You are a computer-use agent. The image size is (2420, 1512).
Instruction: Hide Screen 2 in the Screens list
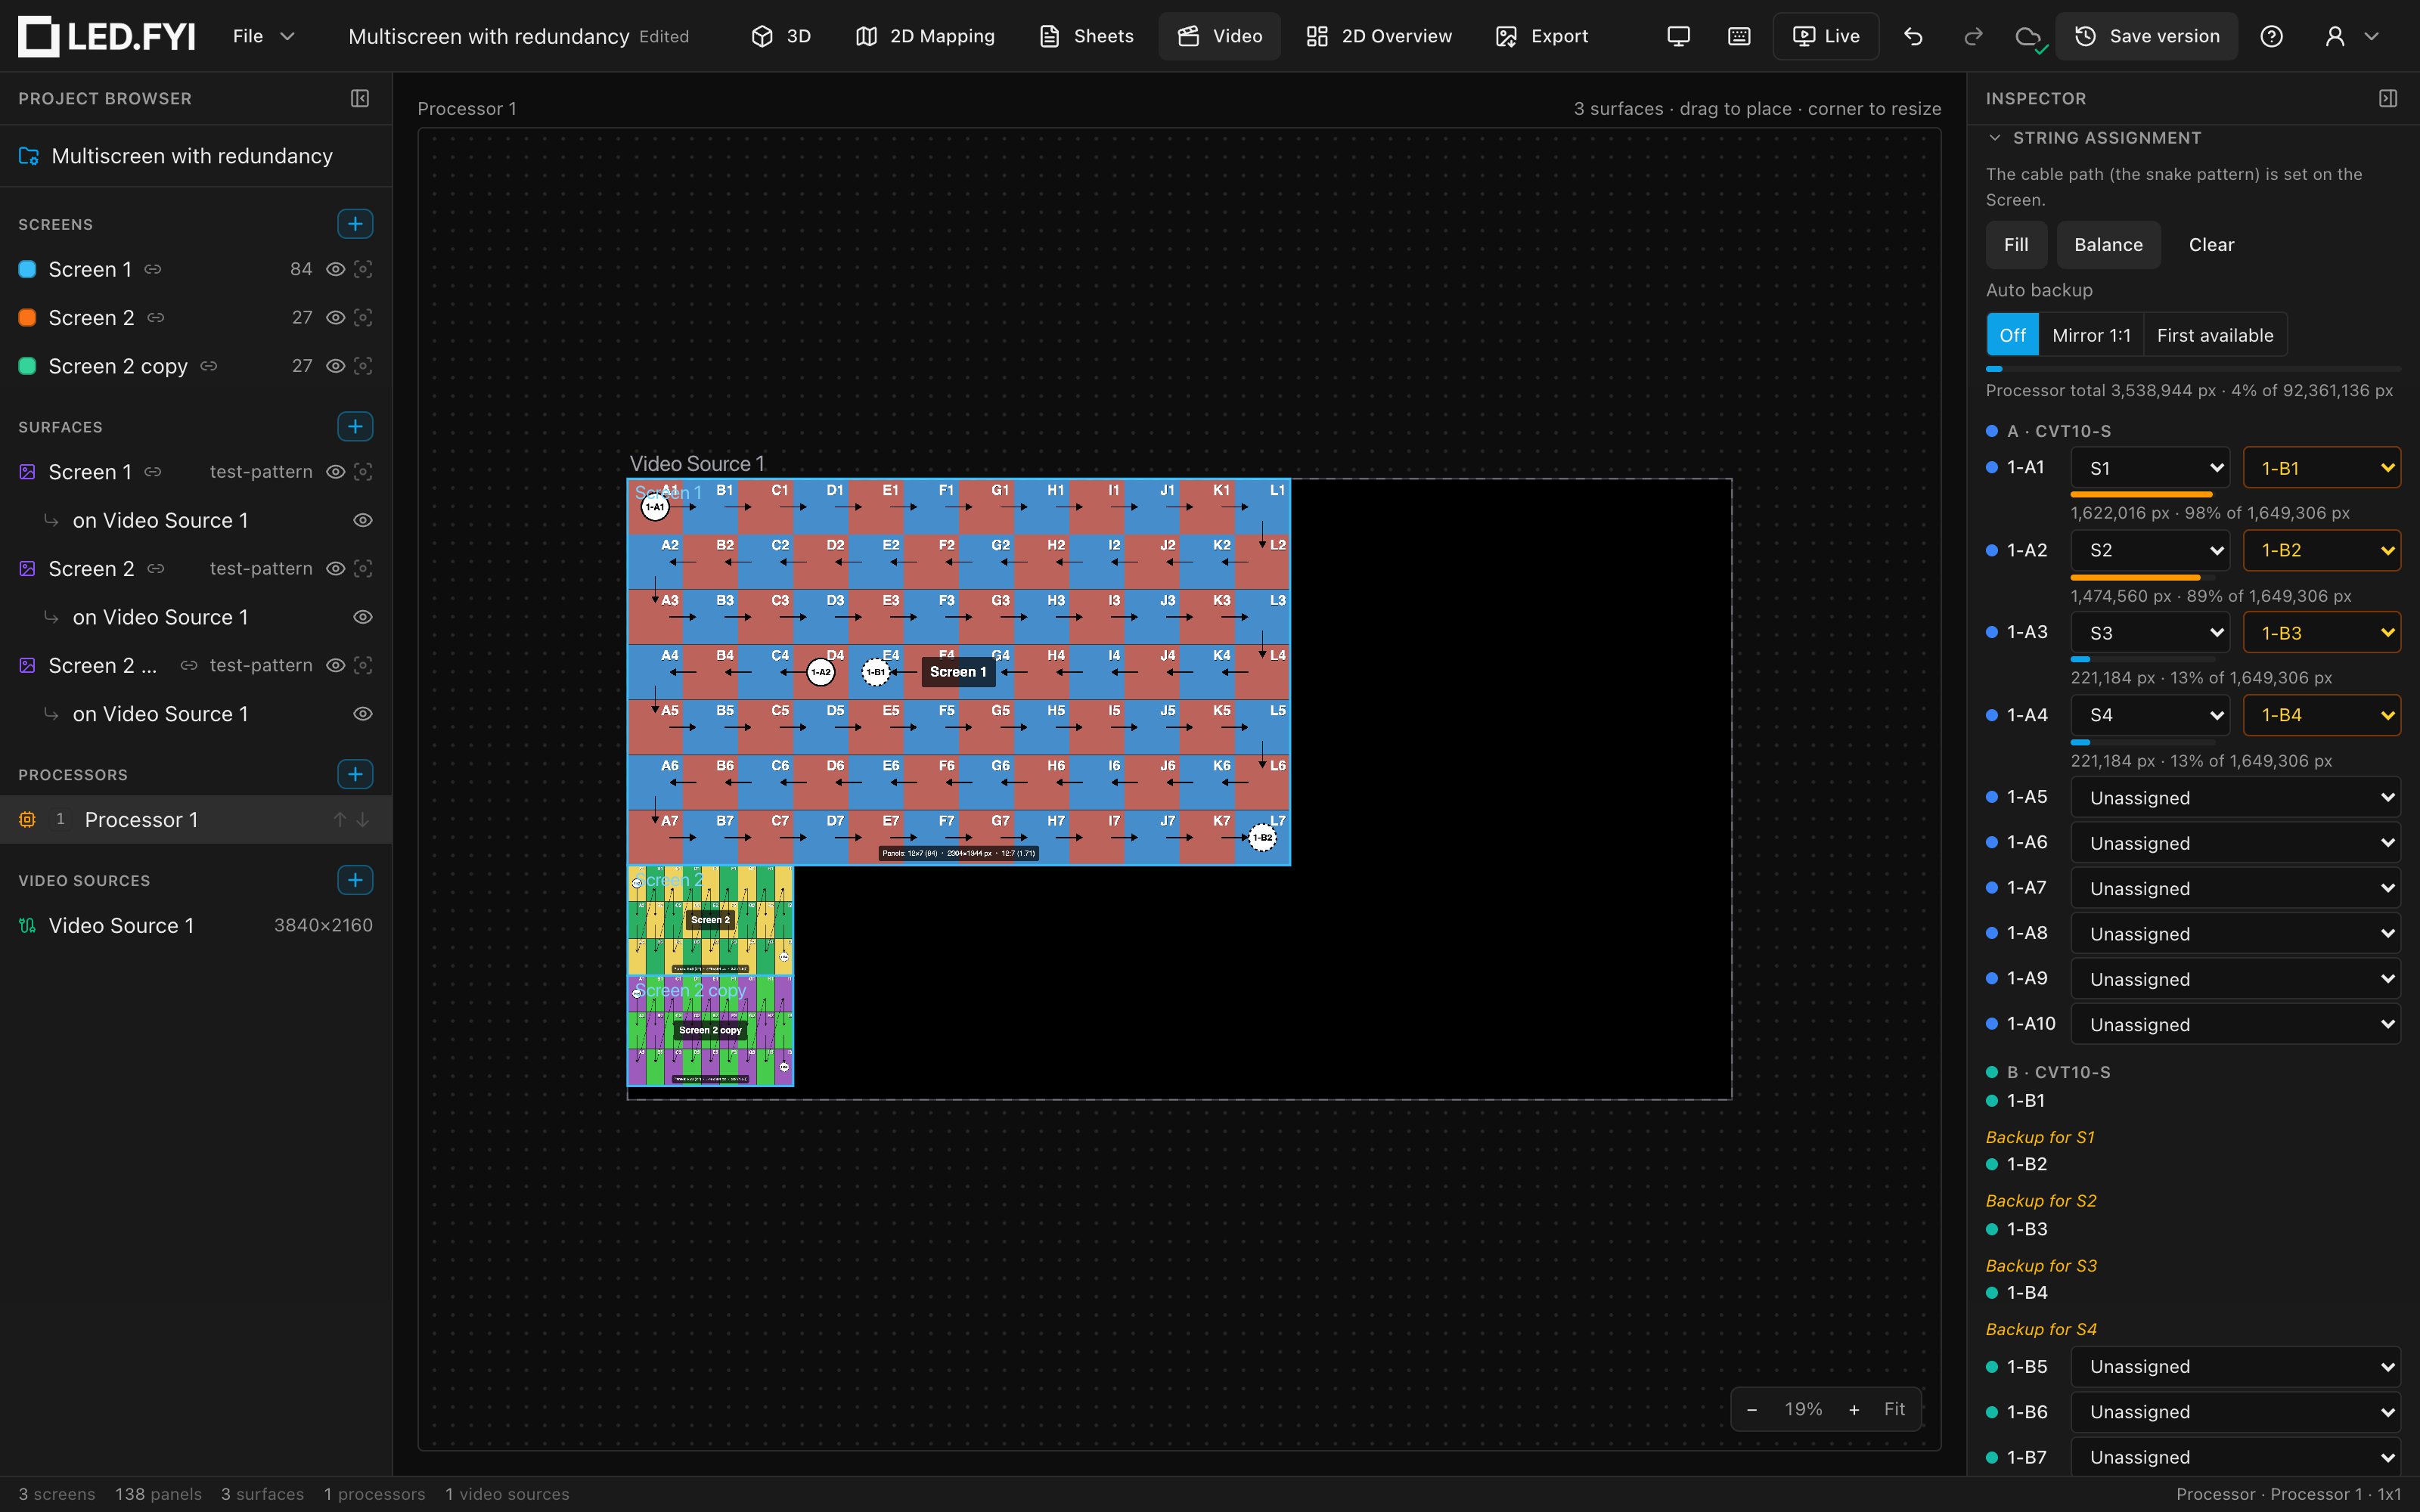[336, 317]
